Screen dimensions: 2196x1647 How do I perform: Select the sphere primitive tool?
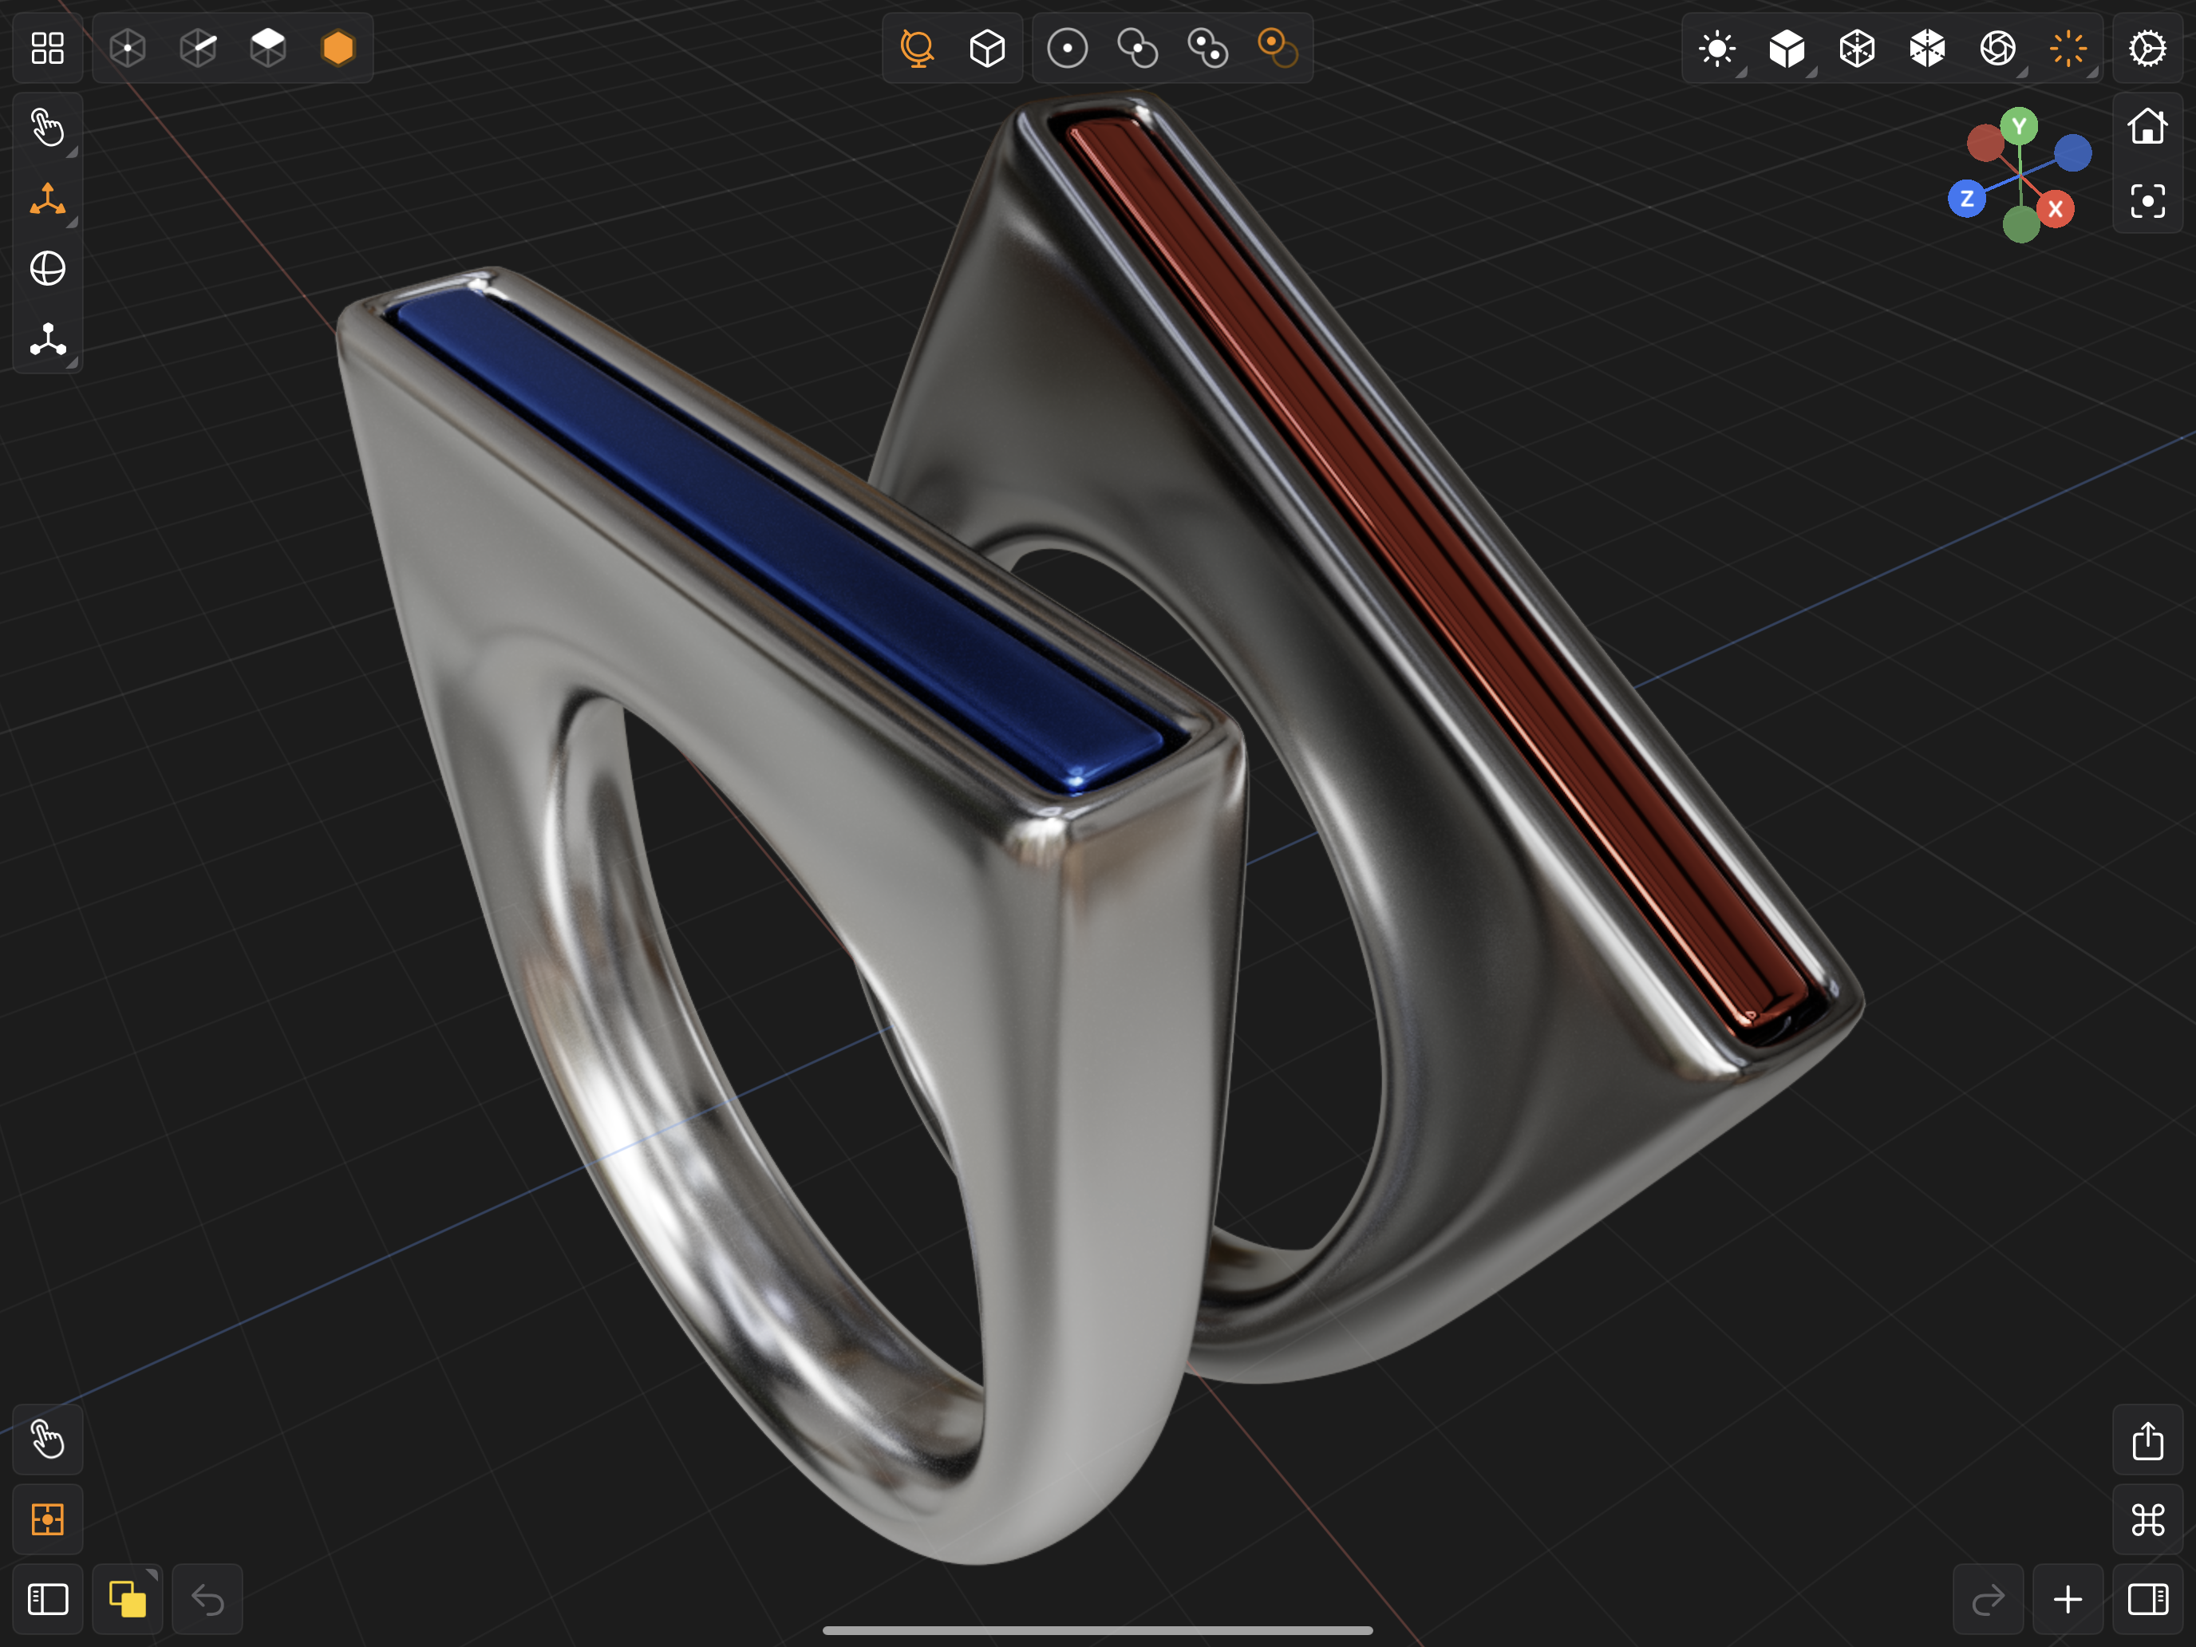point(48,268)
